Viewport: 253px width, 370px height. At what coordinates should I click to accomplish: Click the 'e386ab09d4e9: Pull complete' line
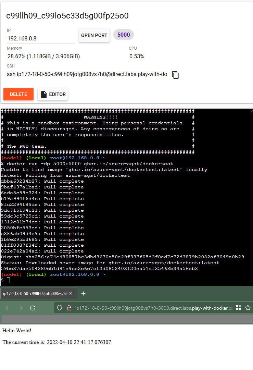[x=42, y=234]
